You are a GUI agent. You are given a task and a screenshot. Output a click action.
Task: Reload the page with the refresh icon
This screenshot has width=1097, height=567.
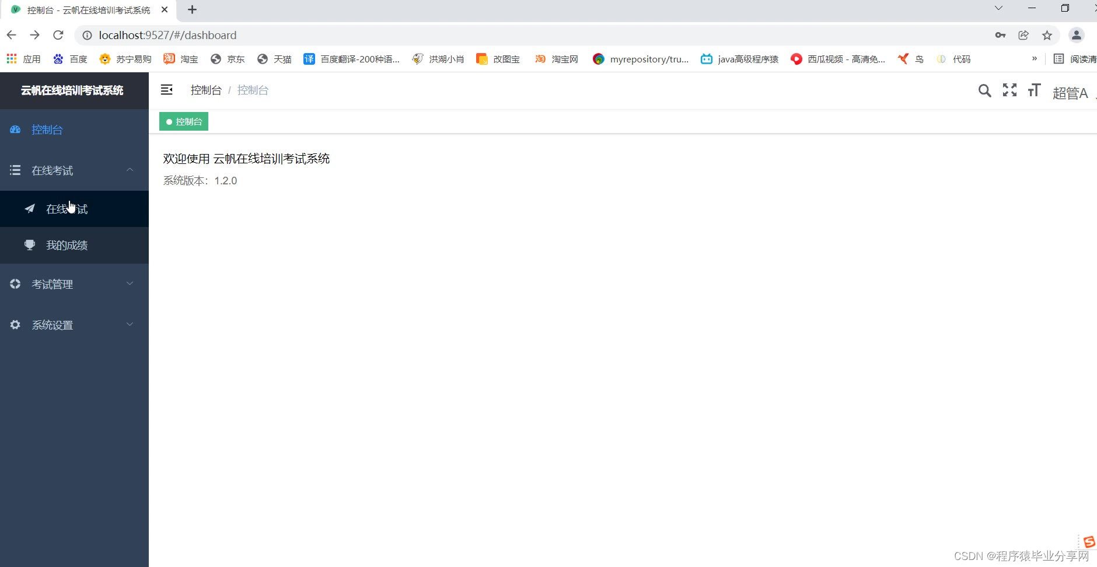click(58, 35)
